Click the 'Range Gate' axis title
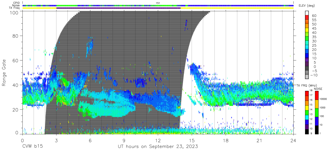This screenshot has width=330, height=152. click(x=4, y=73)
